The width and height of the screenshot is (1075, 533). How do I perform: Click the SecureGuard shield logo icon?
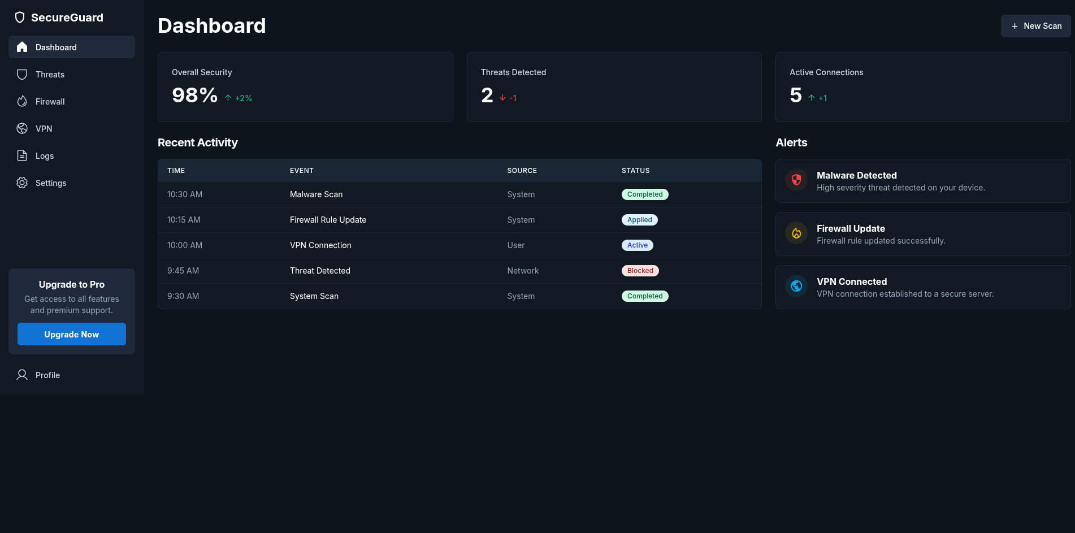point(20,18)
